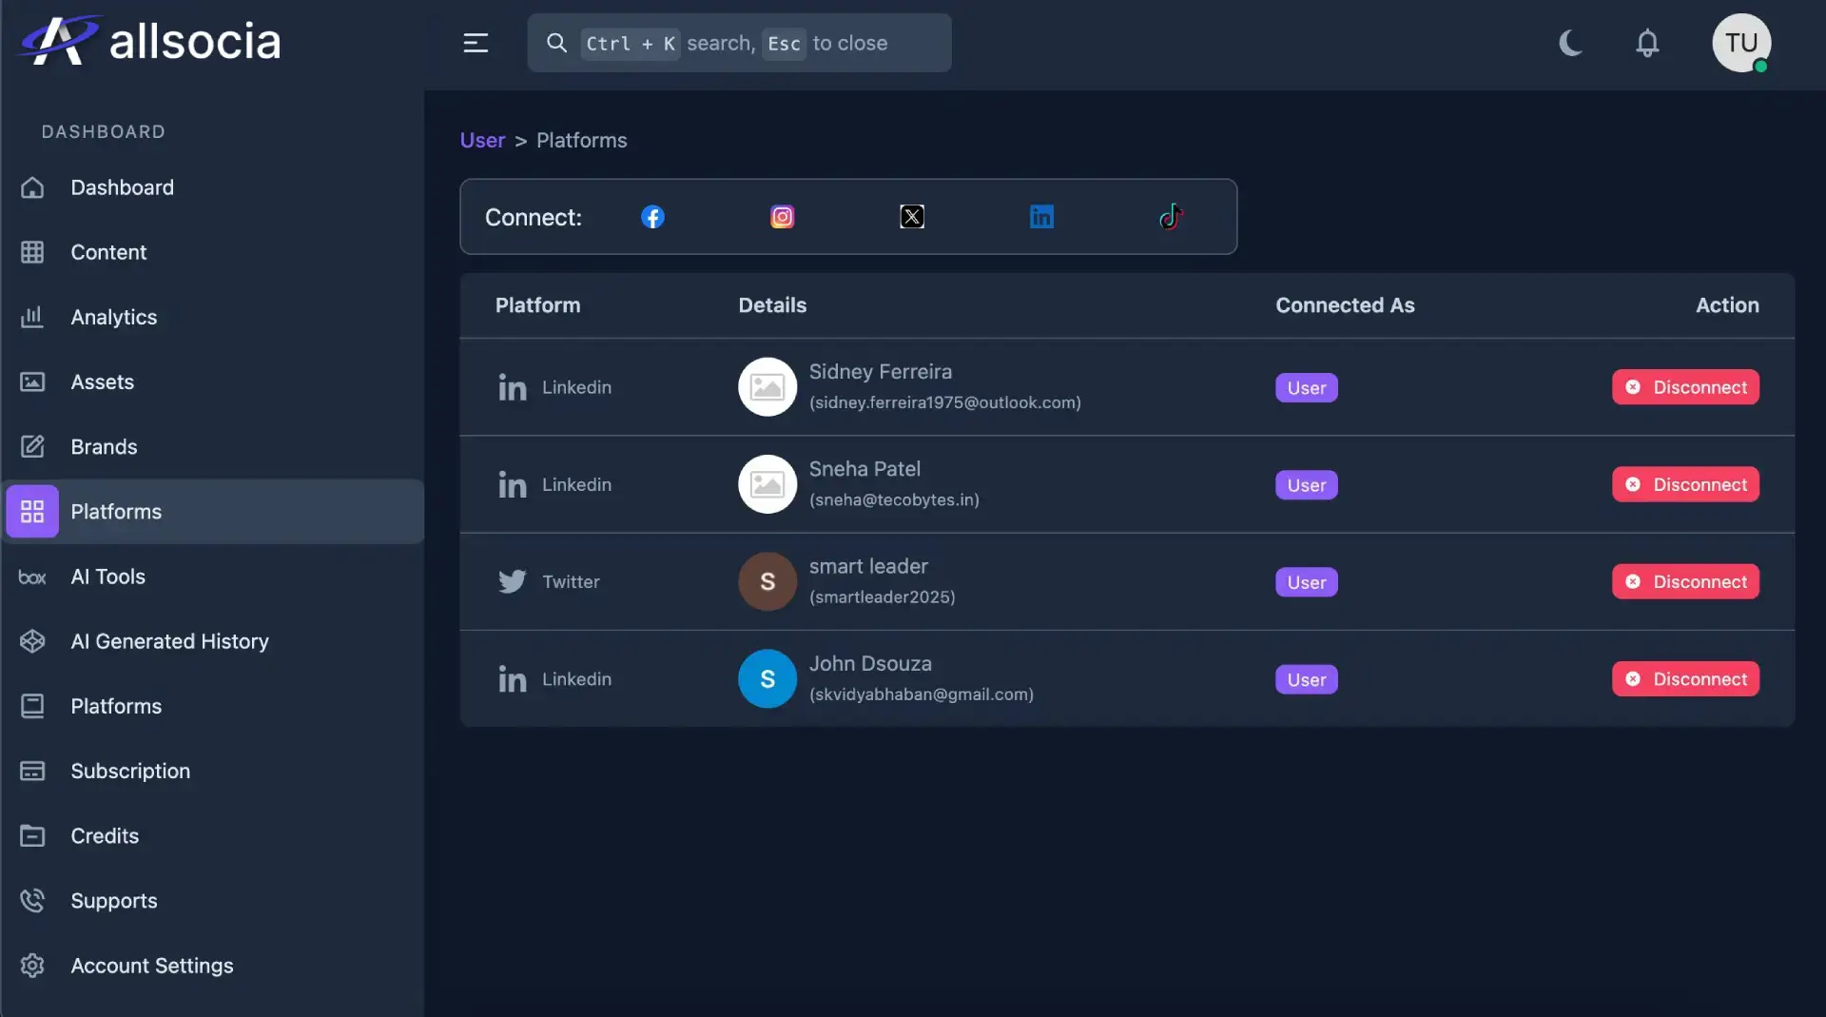The width and height of the screenshot is (1826, 1017).
Task: Open the Brands sidebar item
Action: (x=104, y=446)
